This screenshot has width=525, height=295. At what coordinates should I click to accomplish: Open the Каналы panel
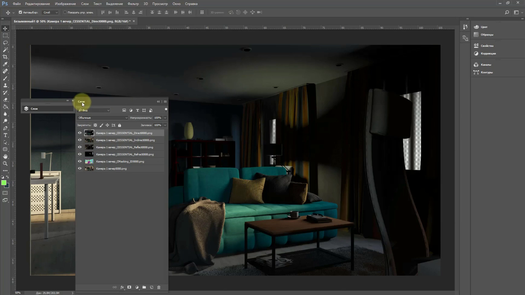486,65
